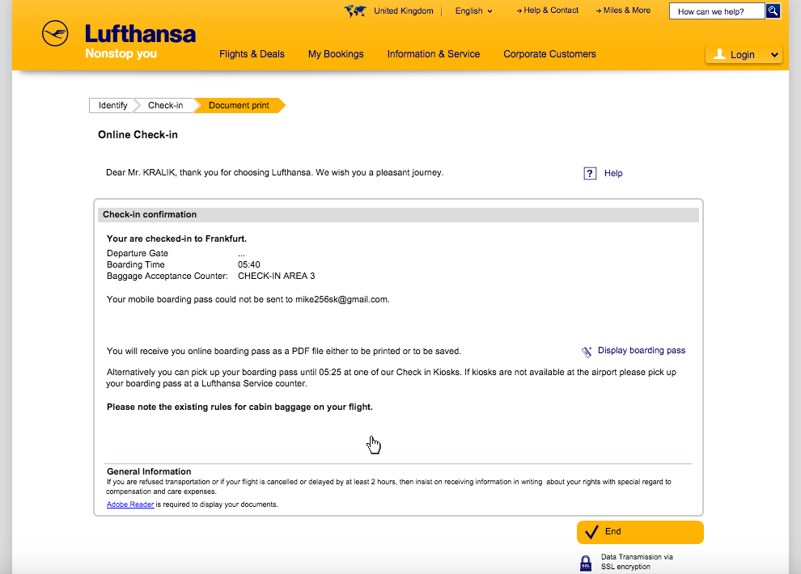The width and height of the screenshot is (801, 574).
Task: Click the 'Boarding Time' label
Action: (136, 265)
